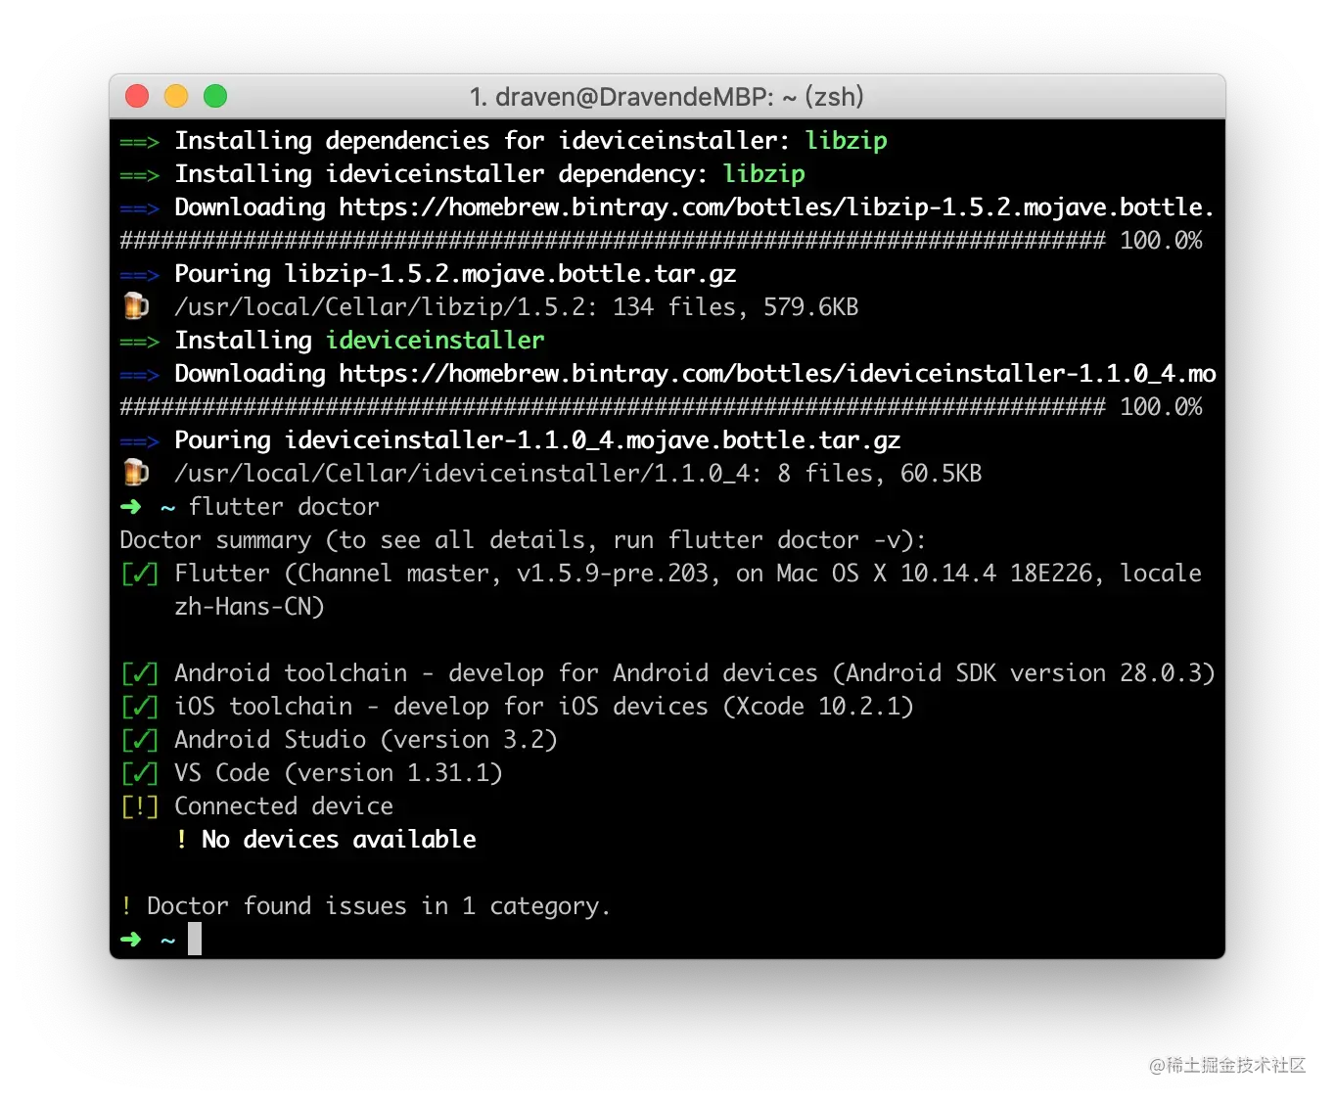Click yellow exclamation before Doctor found issues
The width and height of the screenshot is (1335, 1104).
click(x=126, y=905)
